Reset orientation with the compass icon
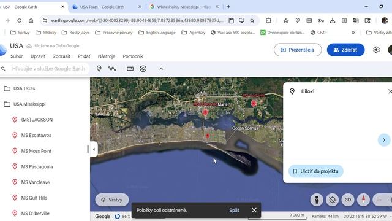This screenshot has width=392, height=221. click(x=363, y=200)
